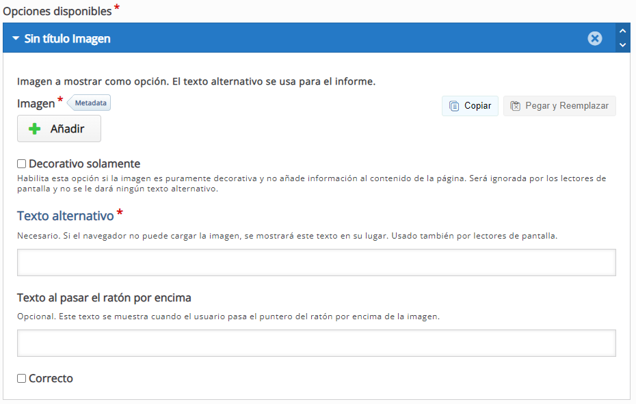Image resolution: width=636 pixels, height=404 pixels.
Task: Click the Pegar y Reemplazar text
Action: (x=566, y=106)
